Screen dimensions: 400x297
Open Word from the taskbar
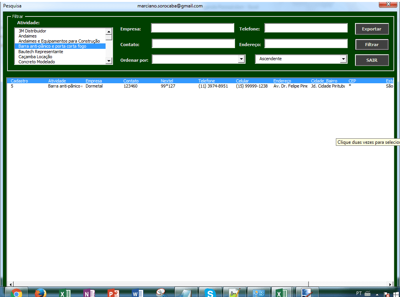(138, 293)
